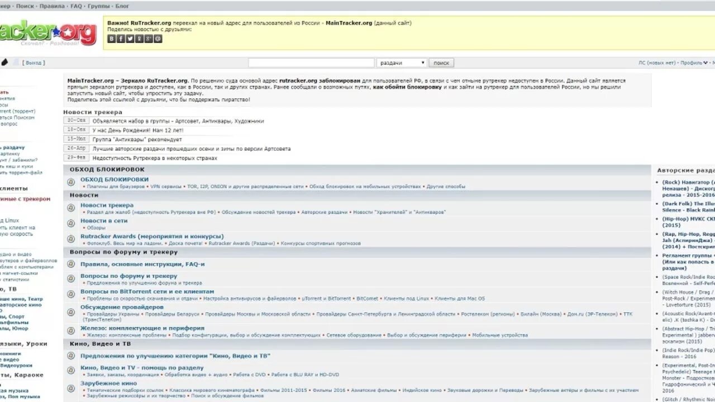Open Ростелеком (регионы) subforum
Screen dimensions: 715x402
tap(488, 314)
